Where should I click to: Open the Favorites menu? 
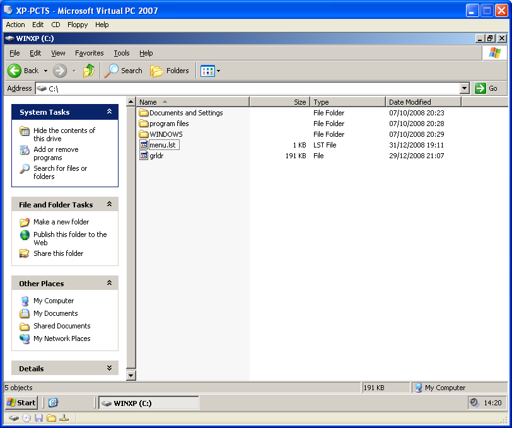coord(89,53)
